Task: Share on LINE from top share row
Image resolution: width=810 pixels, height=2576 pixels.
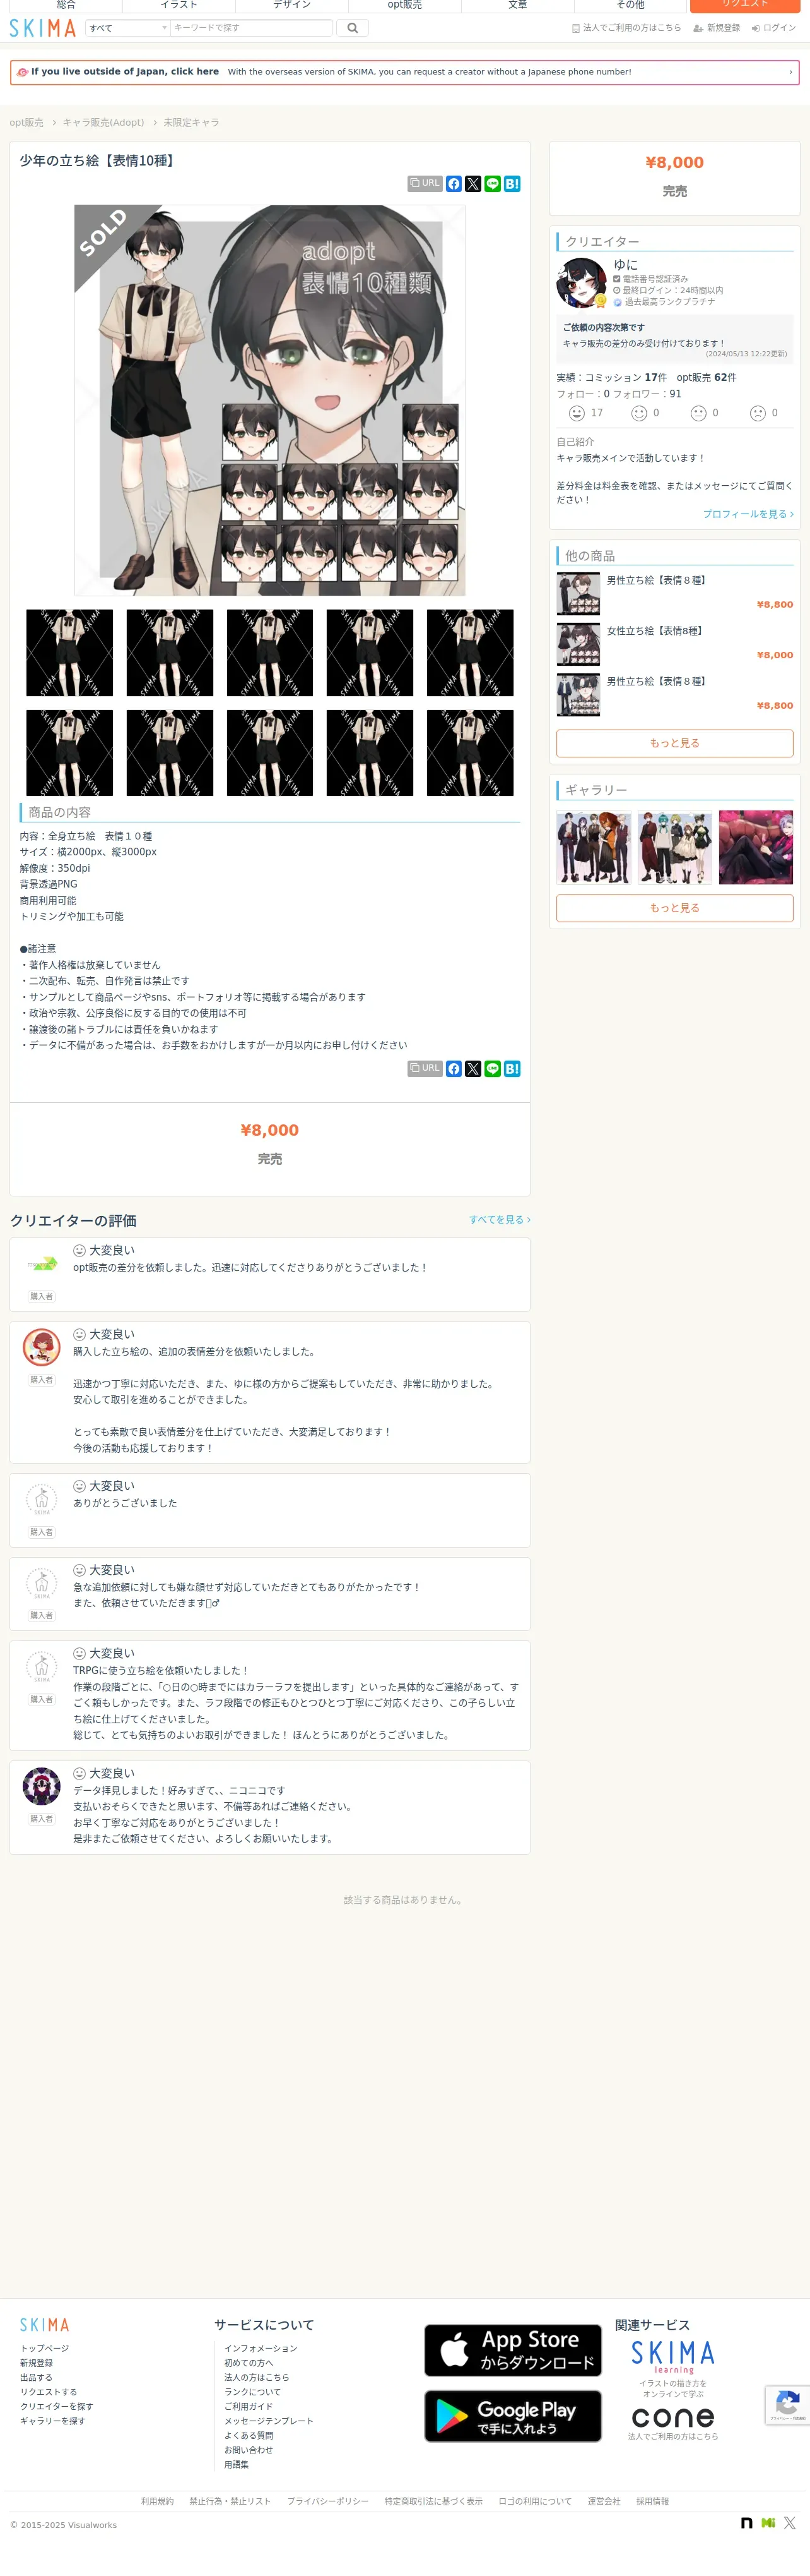Action: coord(493,184)
